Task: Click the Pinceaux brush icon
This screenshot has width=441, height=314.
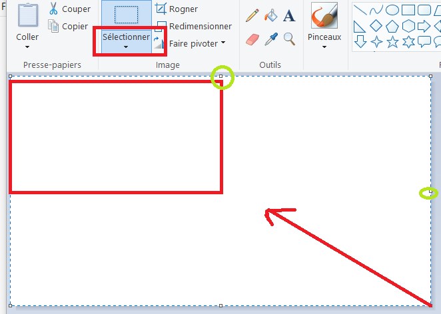Action: [x=324, y=15]
